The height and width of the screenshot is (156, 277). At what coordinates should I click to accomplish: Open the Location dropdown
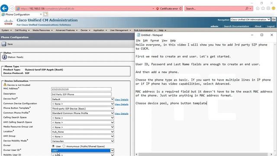(x=83, y=132)
